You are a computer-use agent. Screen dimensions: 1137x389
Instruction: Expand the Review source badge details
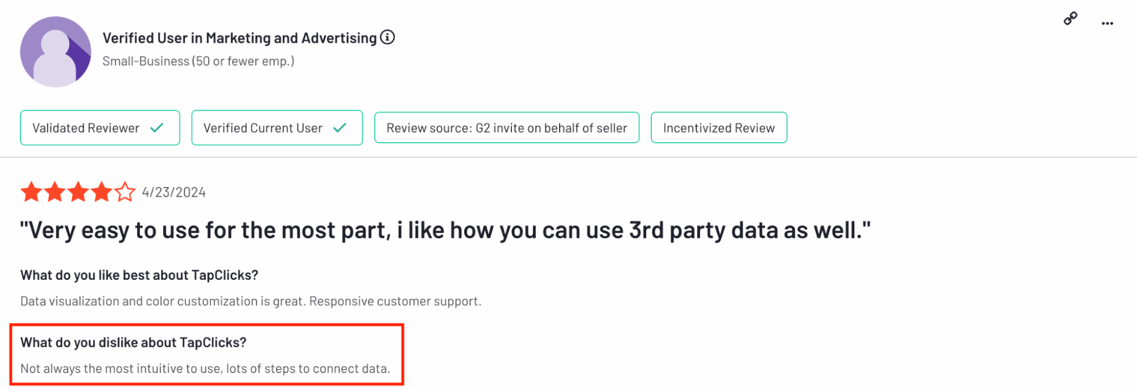506,127
